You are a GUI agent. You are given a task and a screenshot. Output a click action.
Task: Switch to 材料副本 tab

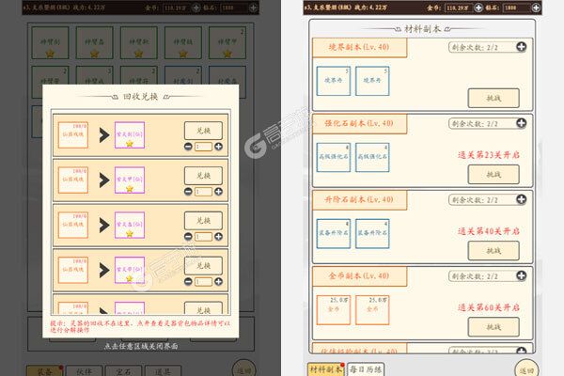point(326,369)
